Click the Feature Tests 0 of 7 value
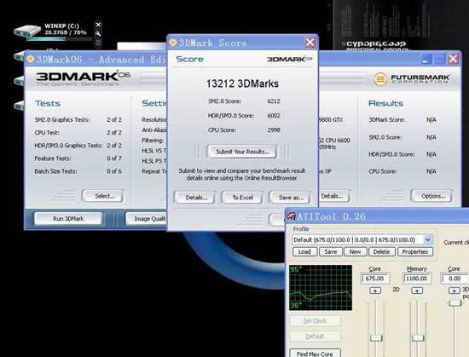 [x=114, y=158]
